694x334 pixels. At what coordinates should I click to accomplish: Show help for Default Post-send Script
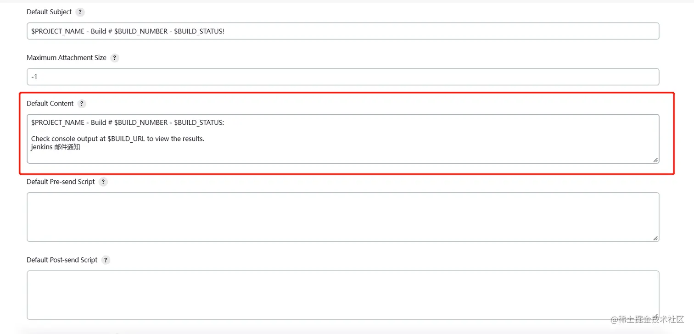(106, 260)
